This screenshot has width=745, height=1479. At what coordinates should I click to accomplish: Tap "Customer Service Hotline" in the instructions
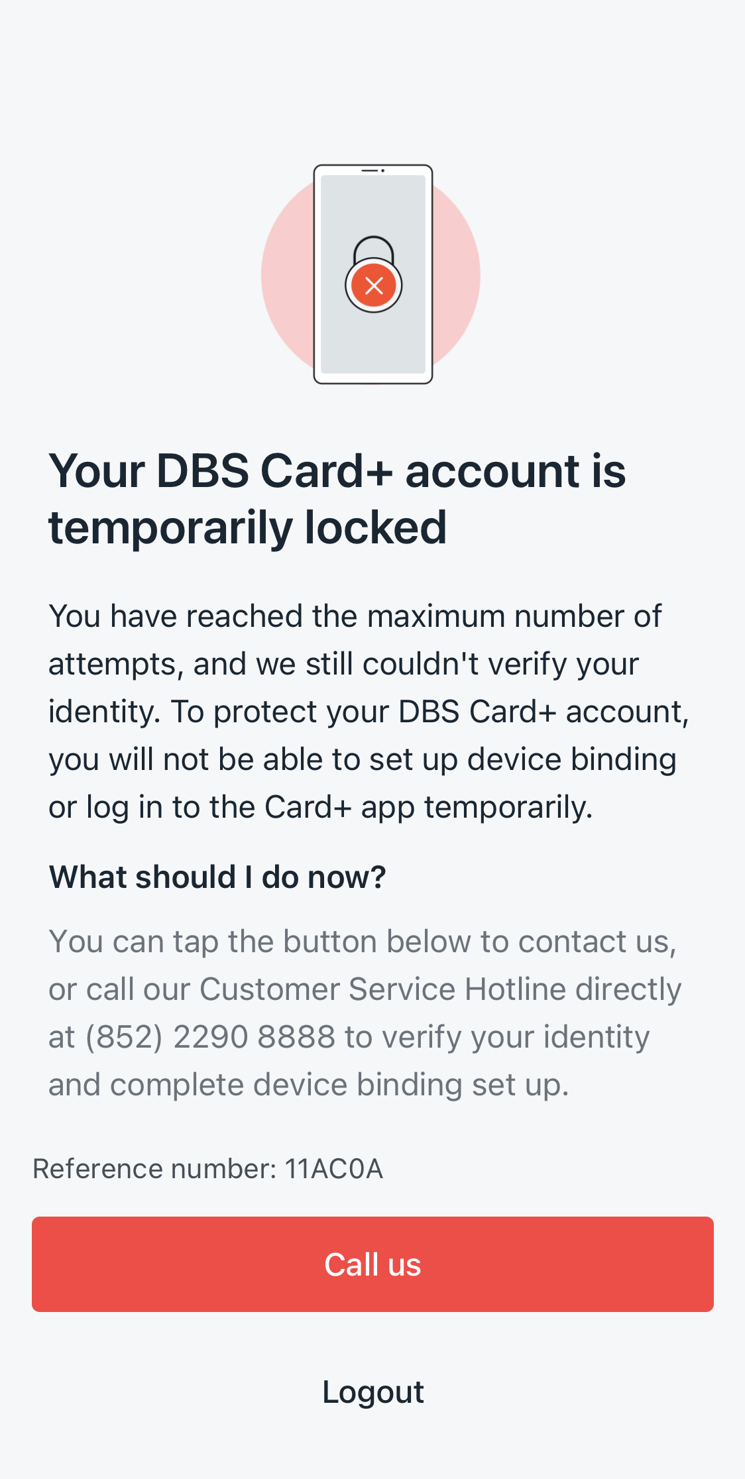[x=382, y=989]
